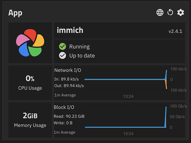Click the Block I/O chart title
Image resolution: width=191 pixels, height=143 pixels.
coord(64,107)
